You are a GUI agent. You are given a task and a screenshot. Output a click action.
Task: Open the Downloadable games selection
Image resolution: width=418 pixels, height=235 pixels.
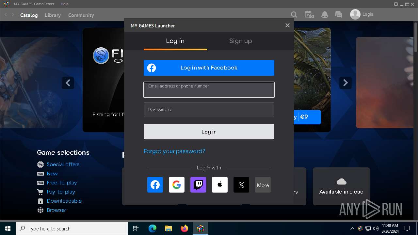click(x=64, y=201)
